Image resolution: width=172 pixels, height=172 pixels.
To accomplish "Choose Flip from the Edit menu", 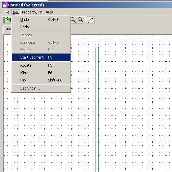I will [x=41, y=80].
